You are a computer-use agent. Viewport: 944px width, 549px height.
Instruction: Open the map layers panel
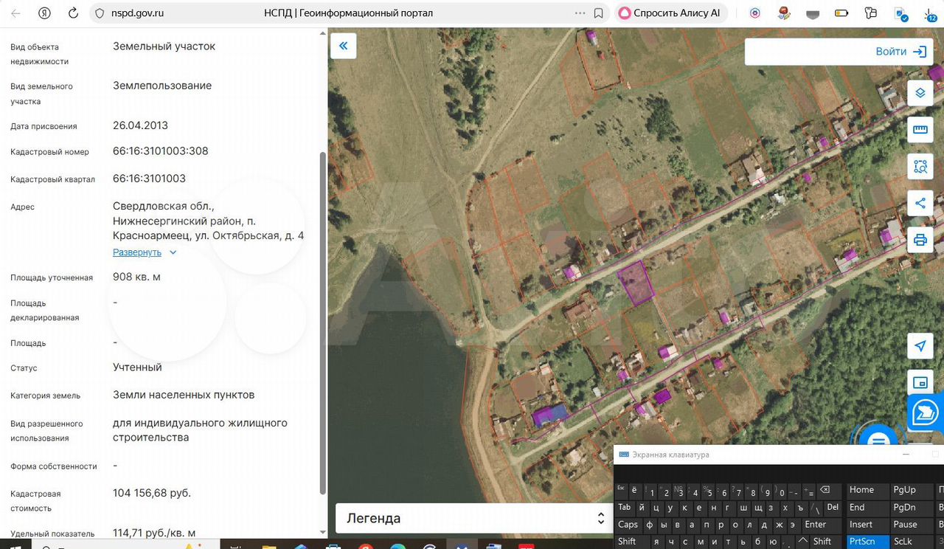click(920, 93)
